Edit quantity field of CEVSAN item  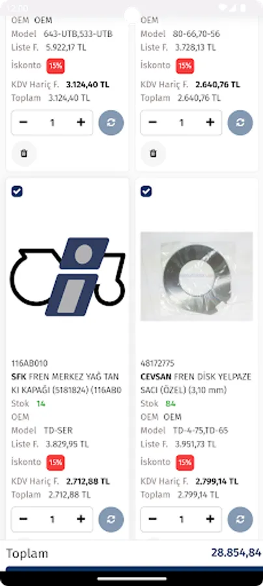[x=182, y=519]
